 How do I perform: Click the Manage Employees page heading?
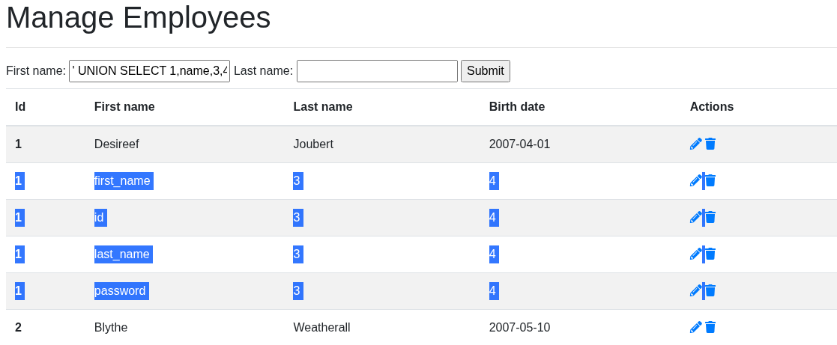tap(139, 17)
